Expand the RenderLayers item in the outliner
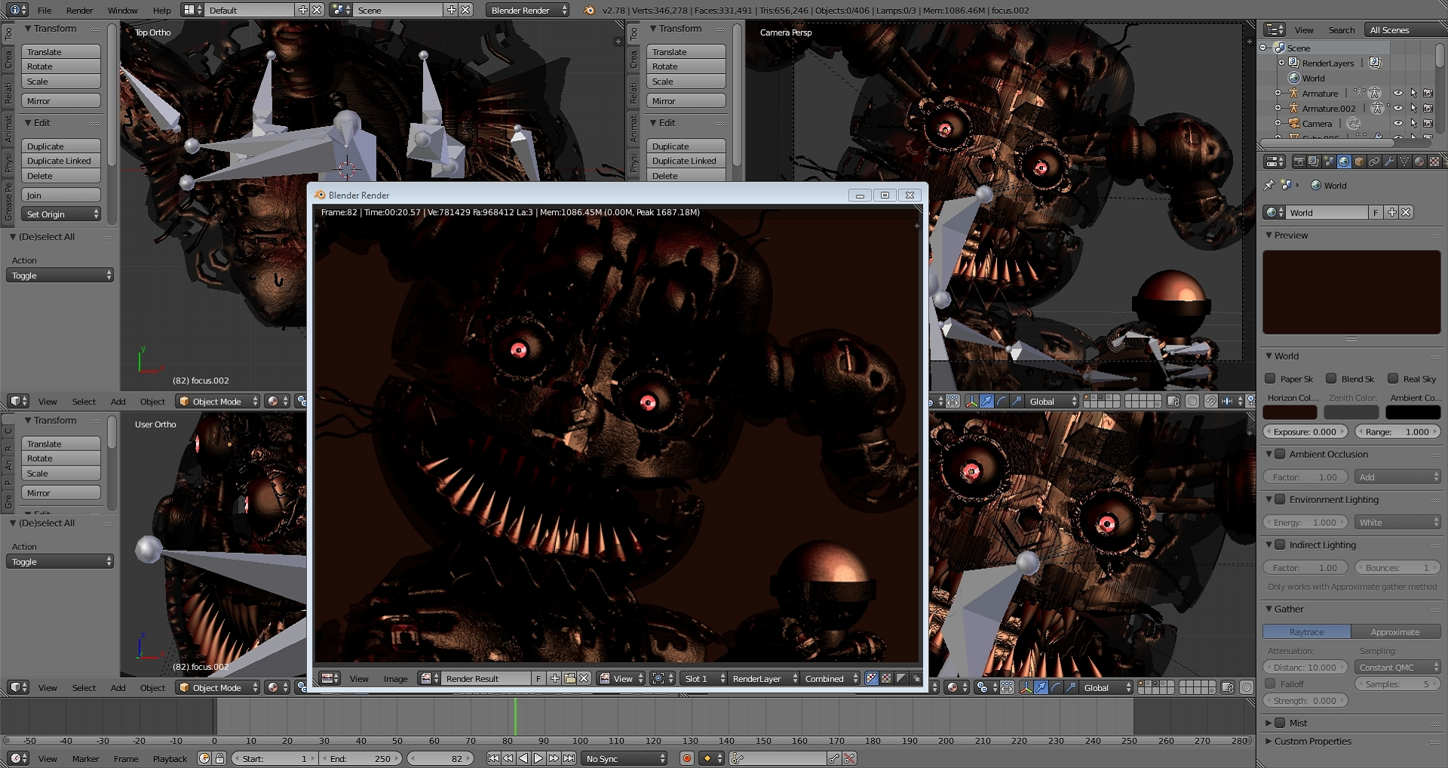 [x=1281, y=63]
